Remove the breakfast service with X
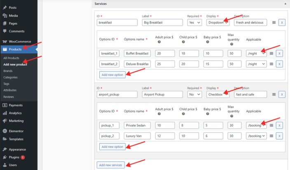 click(x=282, y=23)
